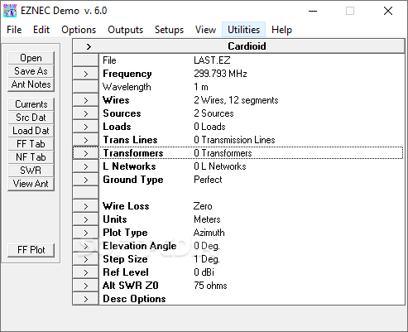This screenshot has width=408, height=332.
Task: Click the blank button beside File row
Action: [86, 60]
